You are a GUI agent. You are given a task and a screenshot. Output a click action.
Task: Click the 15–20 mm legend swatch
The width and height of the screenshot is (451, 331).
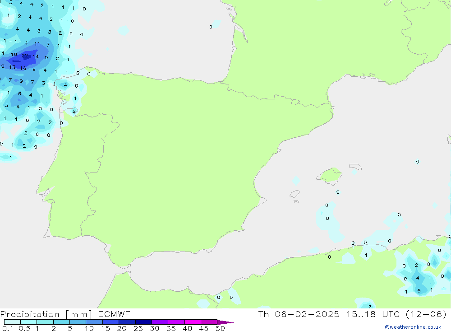point(110,322)
